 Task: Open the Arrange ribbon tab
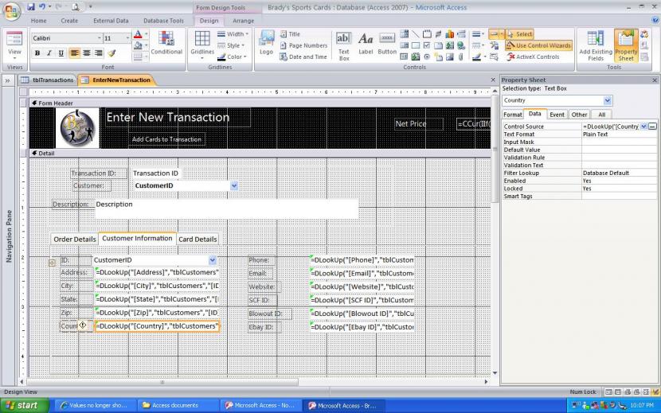point(243,21)
